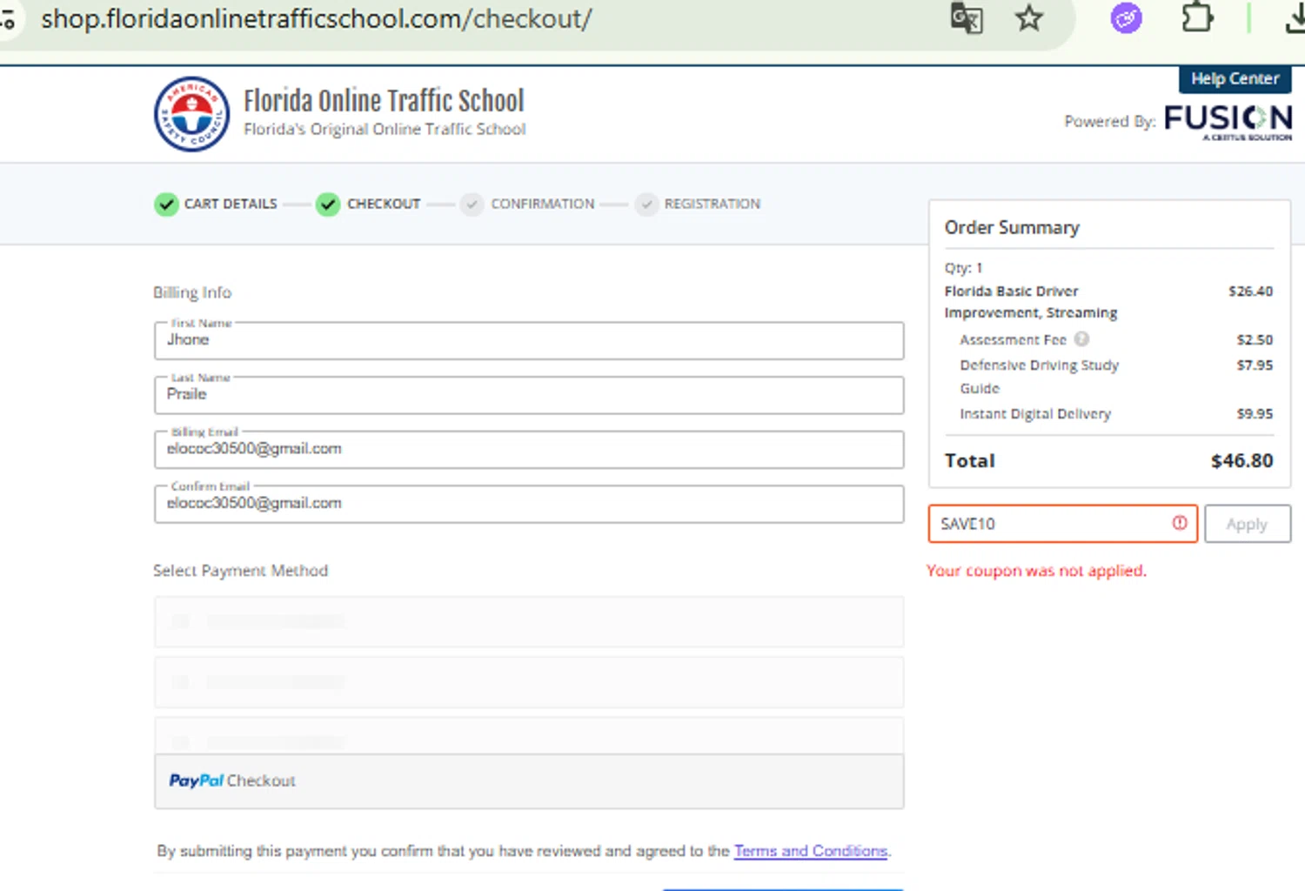
Task: Click 'Florida Basic Driver Improvement, Streaming' item
Action: pyautogui.click(x=1031, y=302)
